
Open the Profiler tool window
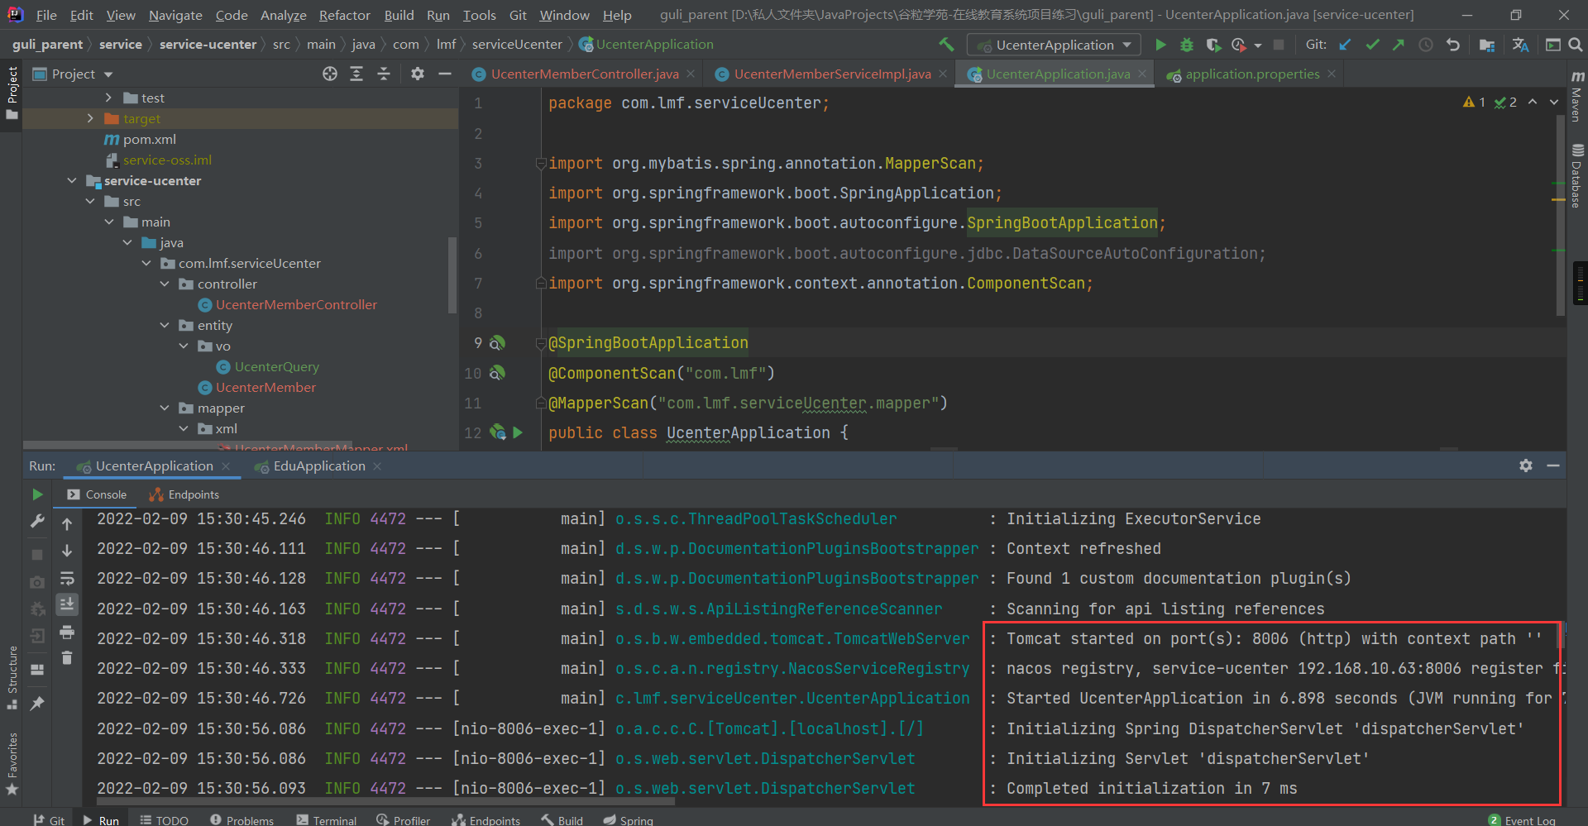click(x=403, y=820)
